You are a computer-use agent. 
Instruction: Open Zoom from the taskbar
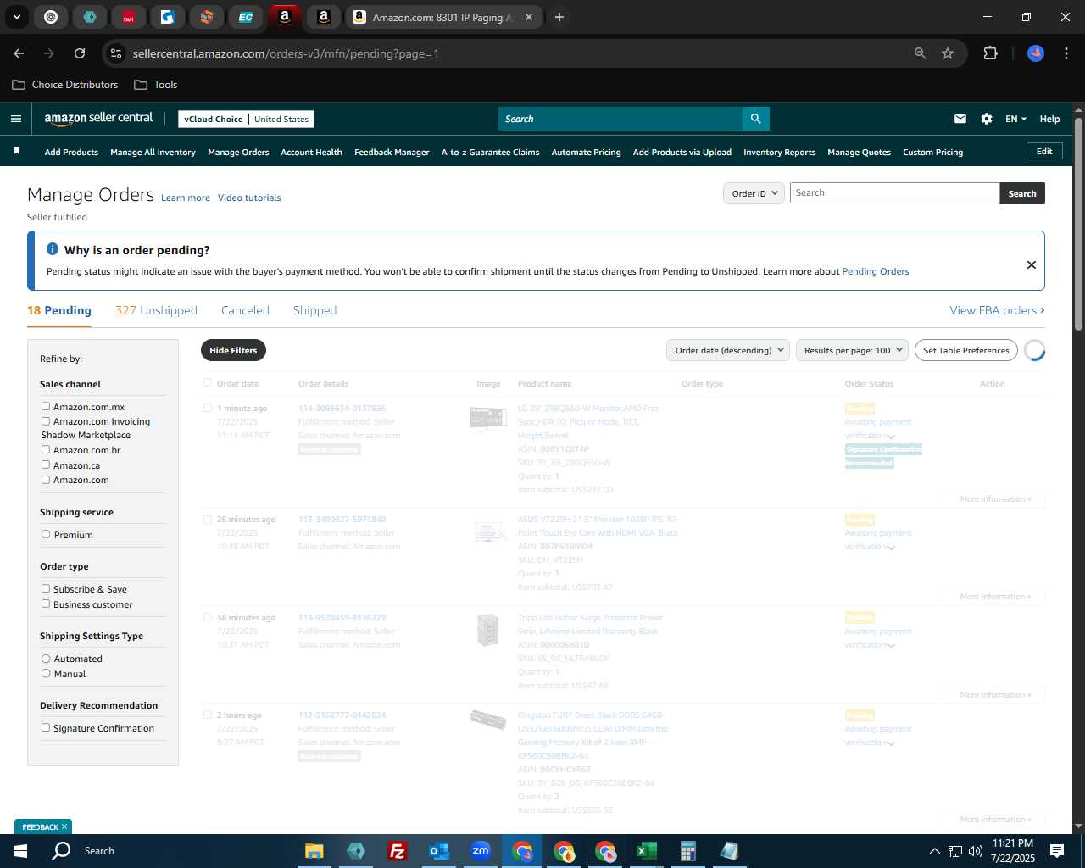point(481,850)
